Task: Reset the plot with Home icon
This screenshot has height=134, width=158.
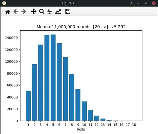Action: 8,12
